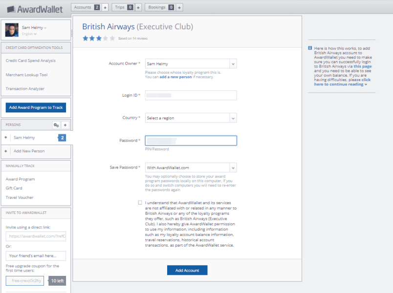Open the Account Owner dropdown
The image size is (393, 293).
click(191, 63)
